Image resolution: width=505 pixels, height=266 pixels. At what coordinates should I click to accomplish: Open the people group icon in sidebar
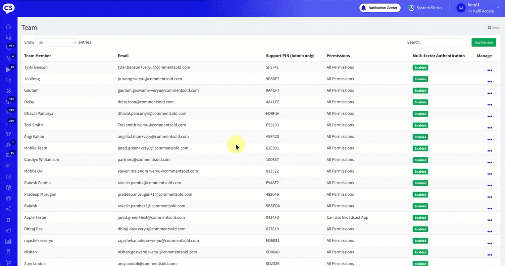pyautogui.click(x=8, y=134)
